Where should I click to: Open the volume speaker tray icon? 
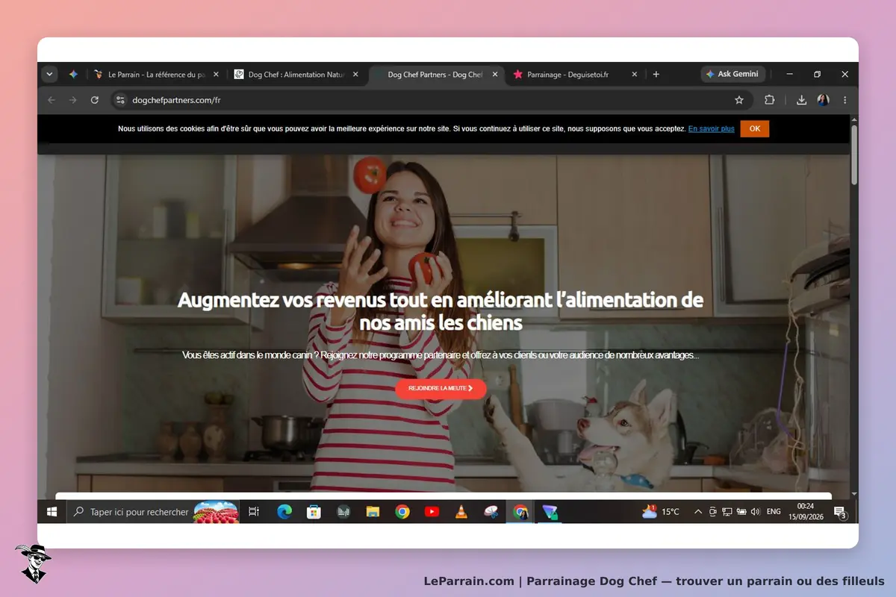[x=756, y=512]
